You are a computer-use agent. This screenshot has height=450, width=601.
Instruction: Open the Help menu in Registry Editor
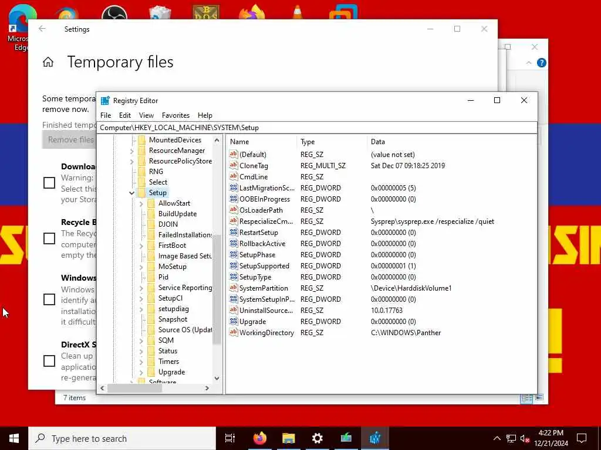pyautogui.click(x=205, y=115)
